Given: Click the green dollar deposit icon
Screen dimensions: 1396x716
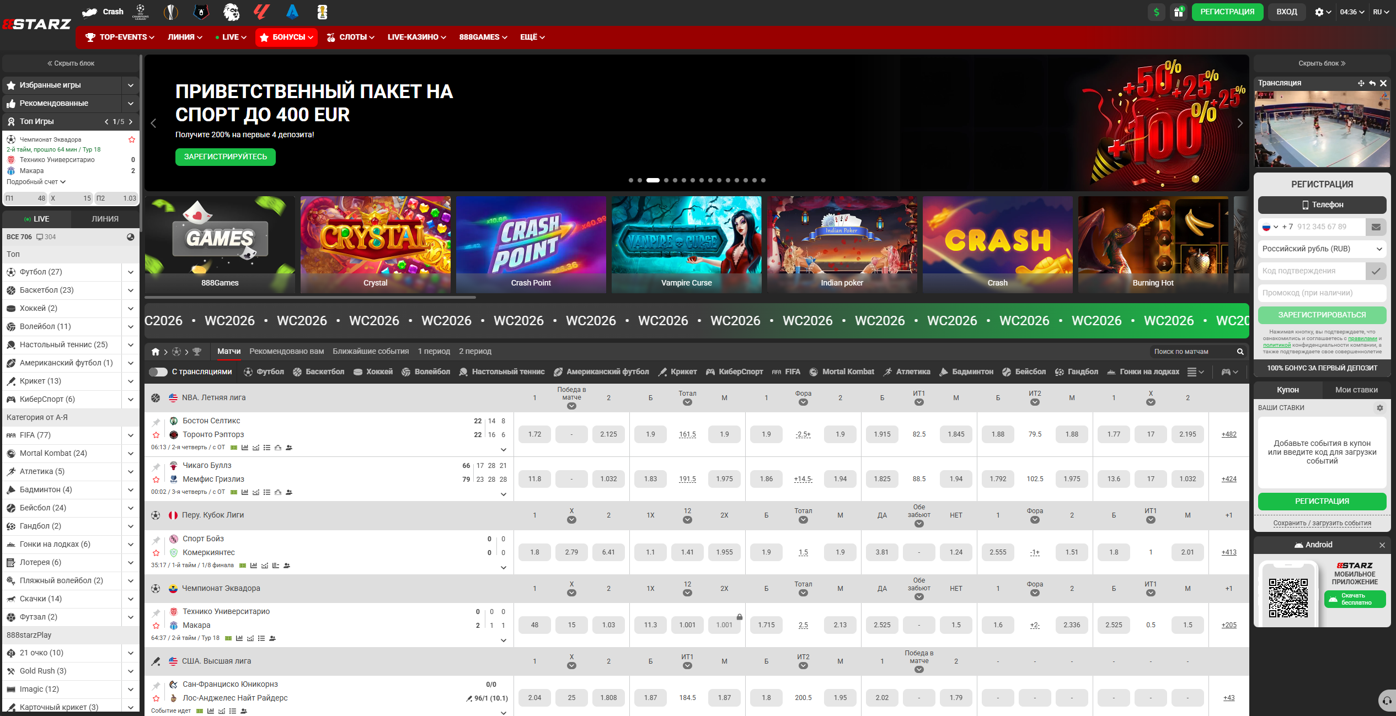Looking at the screenshot, I should tap(1157, 12).
